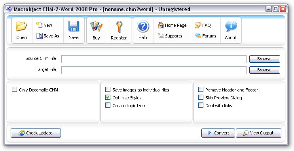Go to Forums
Image resolution: width=294 pixels, height=151 pixels.
[x=206, y=36]
